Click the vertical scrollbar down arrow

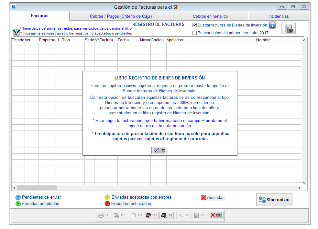304,182
